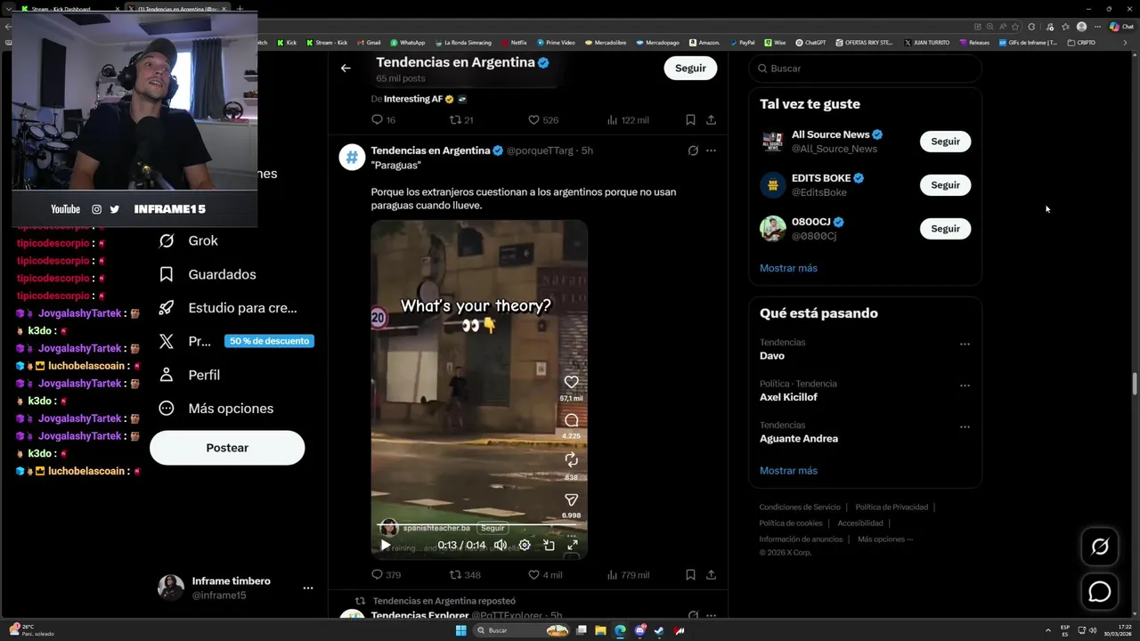Focus the Buscar search field on X
This screenshot has width=1140, height=641.
coord(865,69)
